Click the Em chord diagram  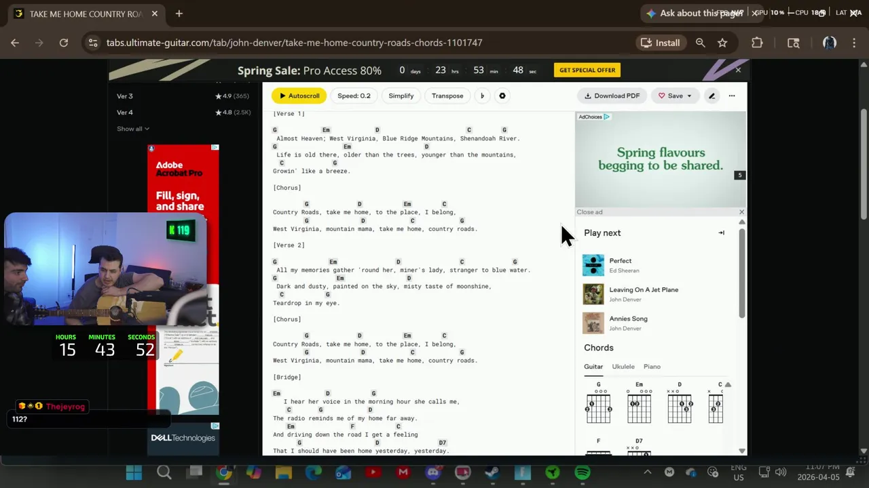tap(639, 403)
